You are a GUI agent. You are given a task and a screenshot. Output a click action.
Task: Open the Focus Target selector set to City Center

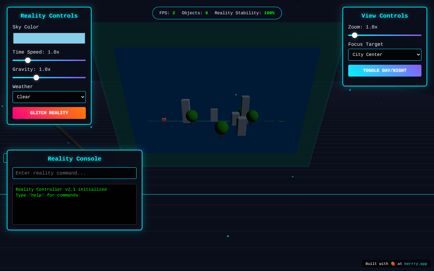click(x=385, y=55)
